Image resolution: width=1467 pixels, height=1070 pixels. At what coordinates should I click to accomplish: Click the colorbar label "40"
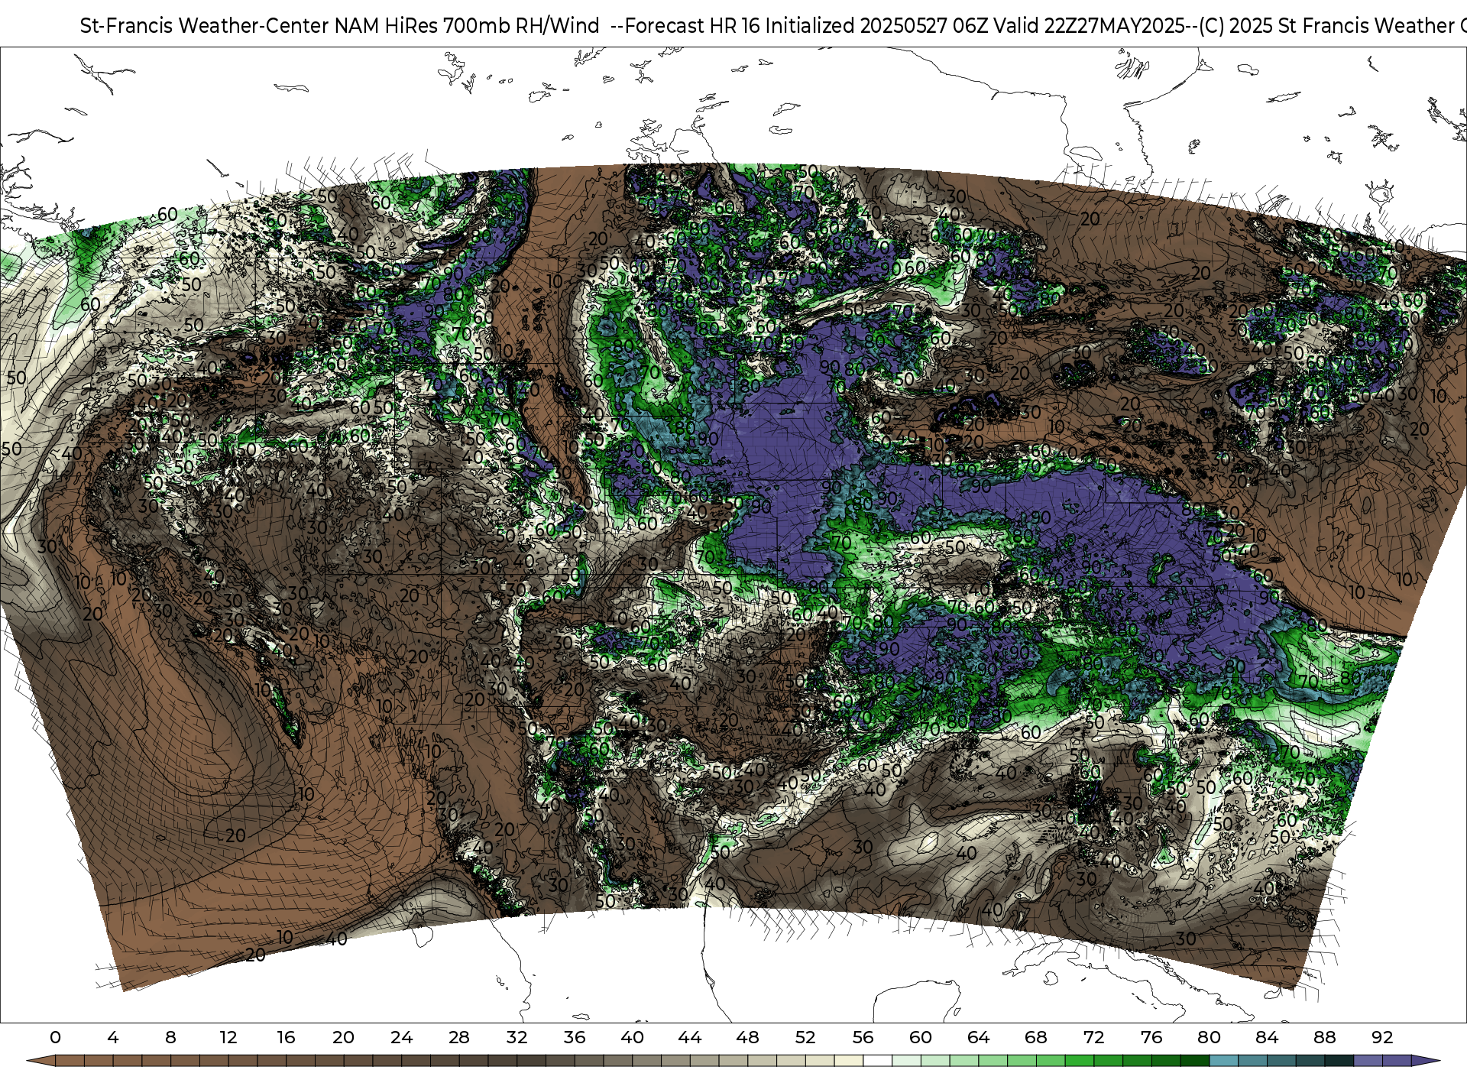(x=632, y=1037)
